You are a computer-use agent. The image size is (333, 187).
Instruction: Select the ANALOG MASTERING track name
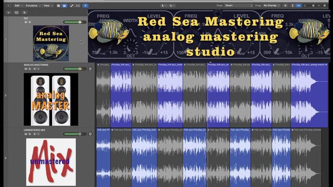point(36,64)
